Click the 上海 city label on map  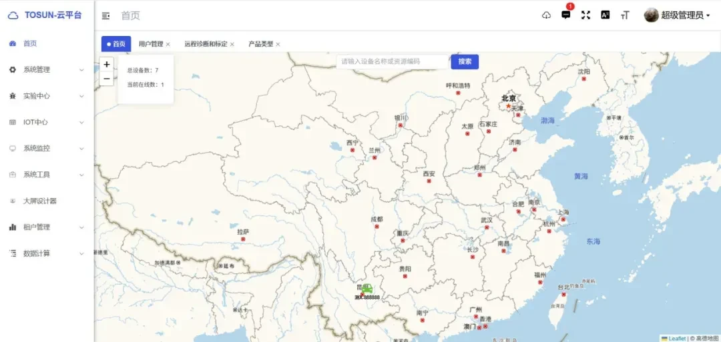(563, 212)
